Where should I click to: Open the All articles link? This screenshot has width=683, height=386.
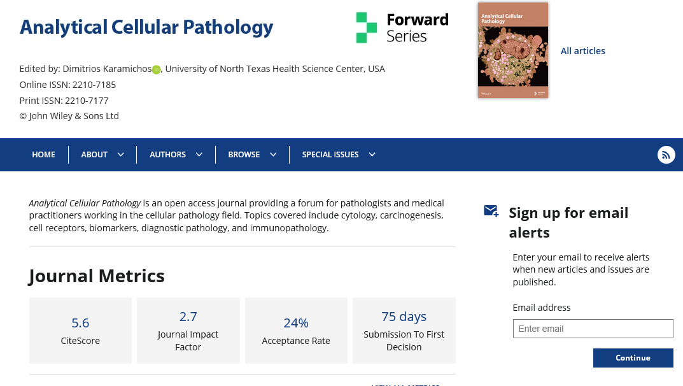(x=582, y=51)
